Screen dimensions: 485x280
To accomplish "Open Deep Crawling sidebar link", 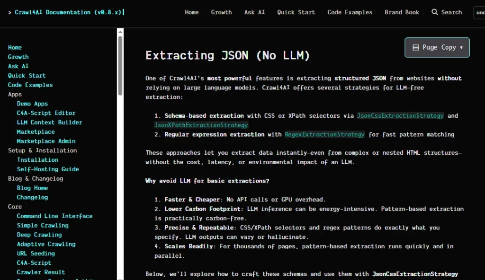I will [x=39, y=235].
